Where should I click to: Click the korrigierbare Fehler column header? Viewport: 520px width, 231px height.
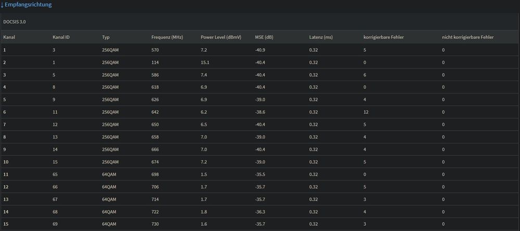[384, 37]
